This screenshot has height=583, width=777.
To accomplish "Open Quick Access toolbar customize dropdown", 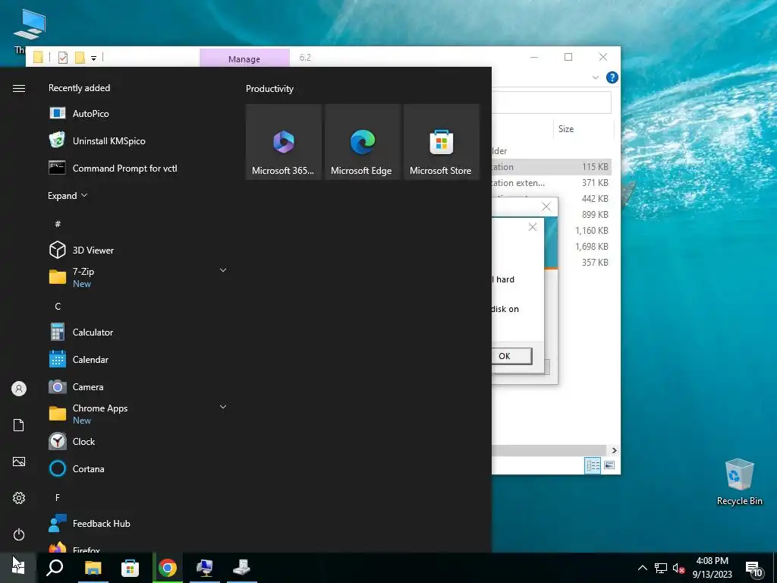I will coord(93,58).
